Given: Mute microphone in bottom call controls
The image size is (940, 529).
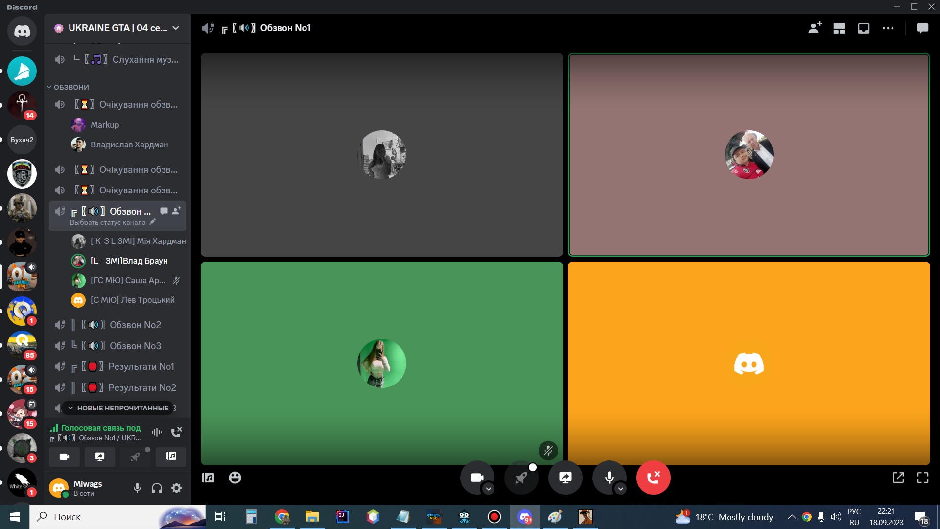Looking at the screenshot, I should point(609,478).
